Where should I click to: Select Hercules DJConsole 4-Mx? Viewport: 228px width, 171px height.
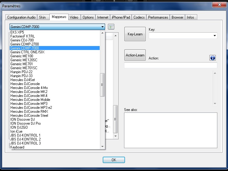(x=55, y=88)
